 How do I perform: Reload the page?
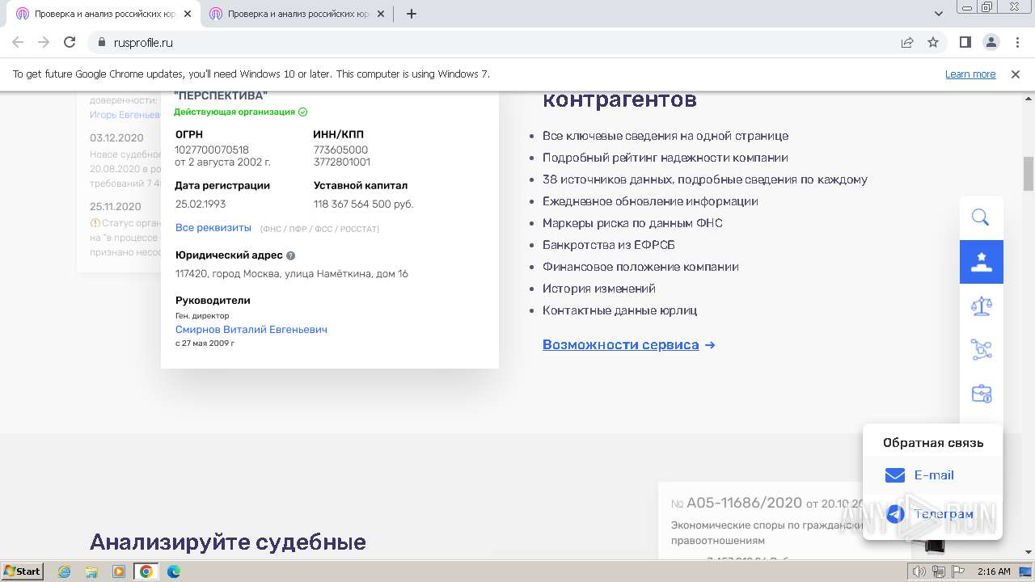70,43
